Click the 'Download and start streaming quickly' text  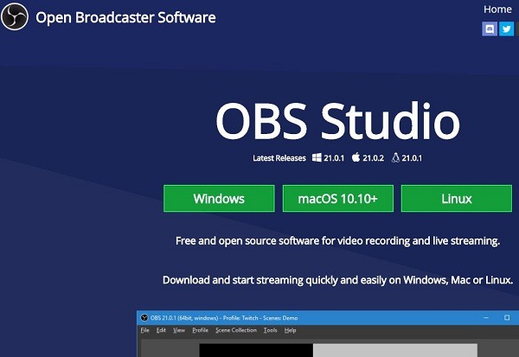337,280
